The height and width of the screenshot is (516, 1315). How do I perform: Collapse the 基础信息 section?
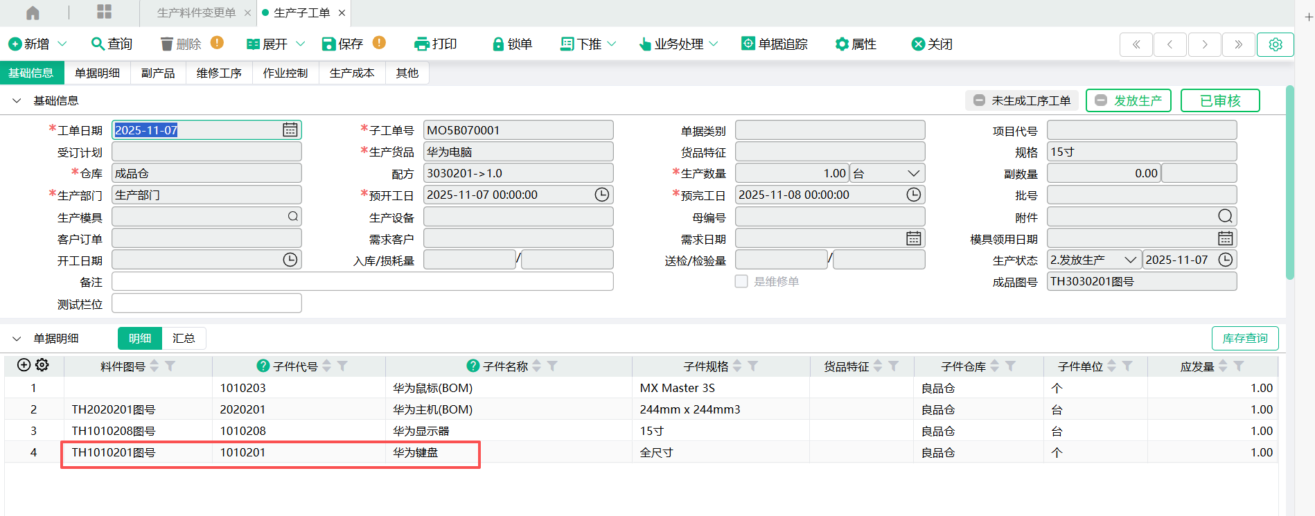17,100
